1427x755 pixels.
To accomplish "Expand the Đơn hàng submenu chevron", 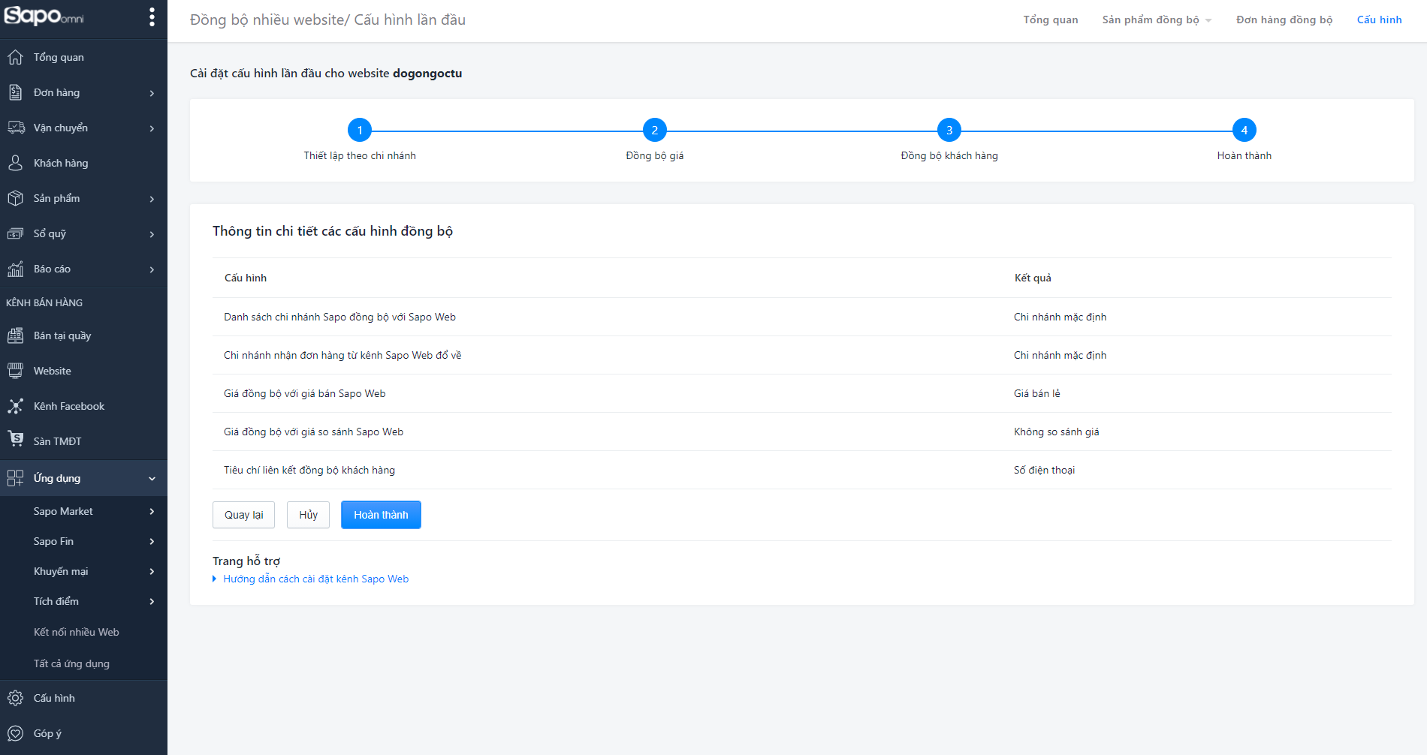I will coord(152,93).
